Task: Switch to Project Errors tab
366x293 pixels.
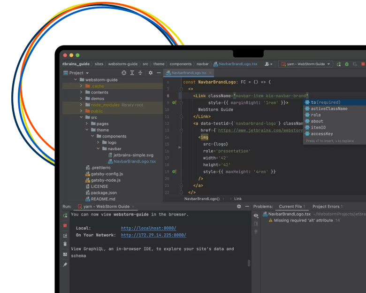Action: point(328,207)
